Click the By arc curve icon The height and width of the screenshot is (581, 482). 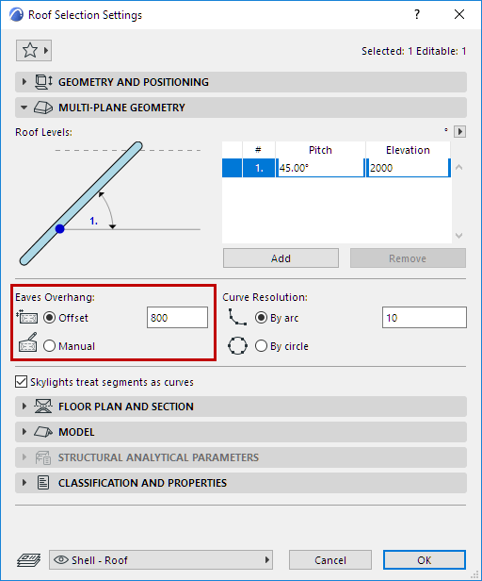pyautogui.click(x=237, y=318)
